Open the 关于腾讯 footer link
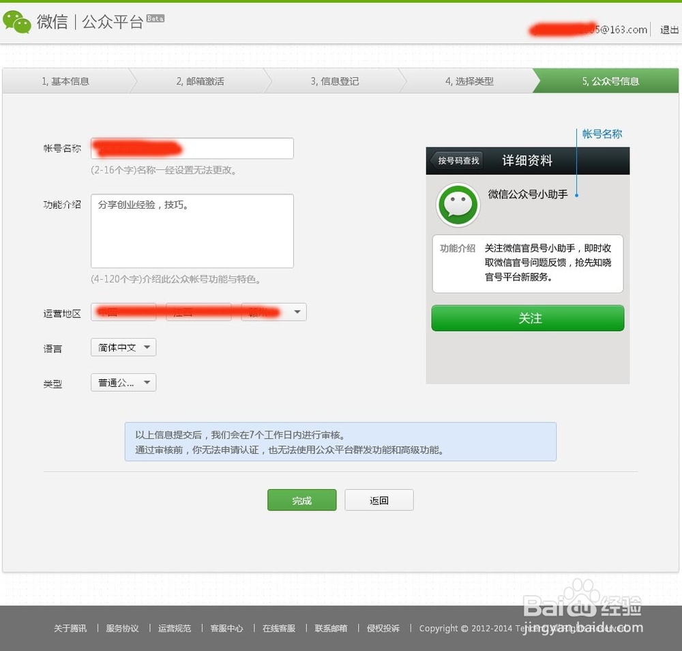This screenshot has height=651, width=682. (70, 628)
